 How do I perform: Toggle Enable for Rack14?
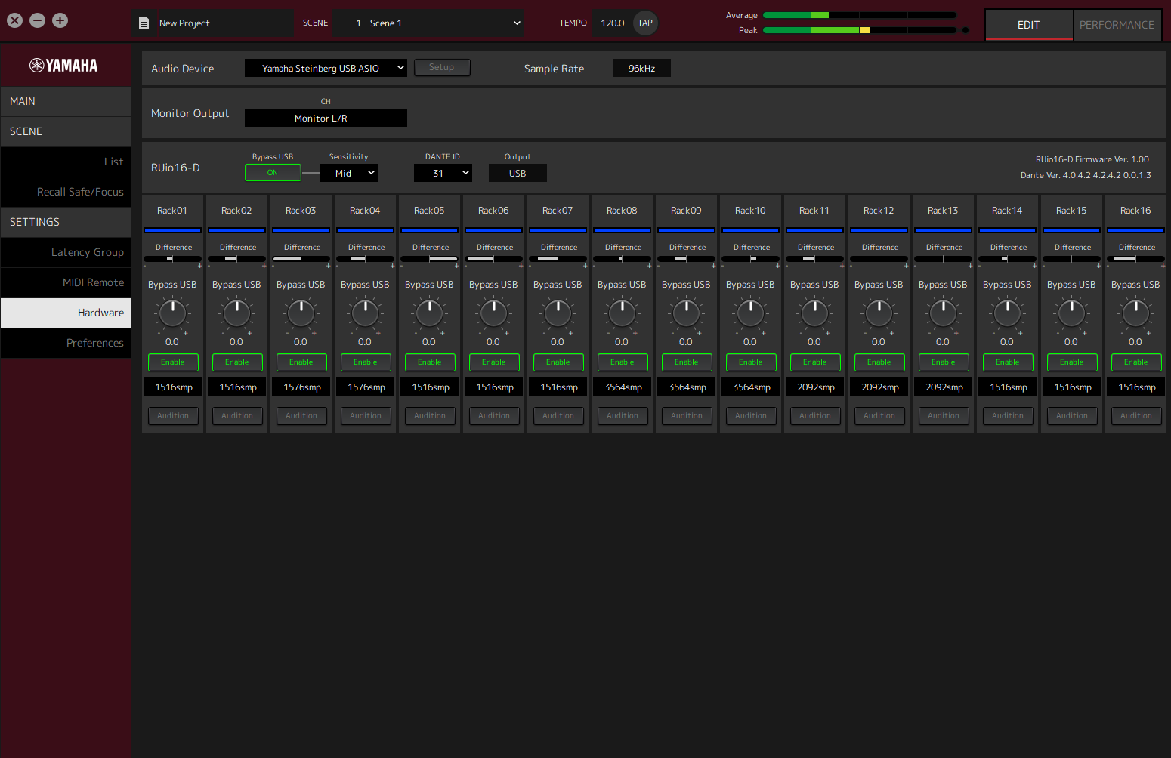pos(1008,362)
